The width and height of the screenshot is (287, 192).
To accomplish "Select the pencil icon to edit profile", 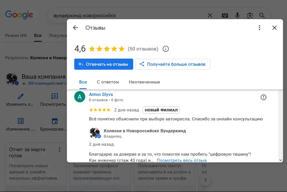I will [x=20, y=97].
